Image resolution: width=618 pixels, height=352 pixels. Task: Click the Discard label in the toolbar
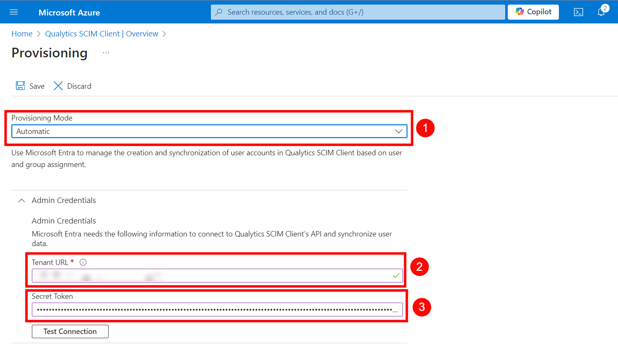coord(79,86)
